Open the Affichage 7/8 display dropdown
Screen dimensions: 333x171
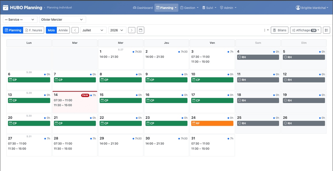[306, 30]
